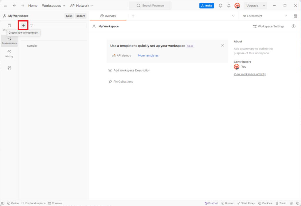The width and height of the screenshot is (301, 206).
Task: Select the Environments sidebar section
Action: [9, 41]
